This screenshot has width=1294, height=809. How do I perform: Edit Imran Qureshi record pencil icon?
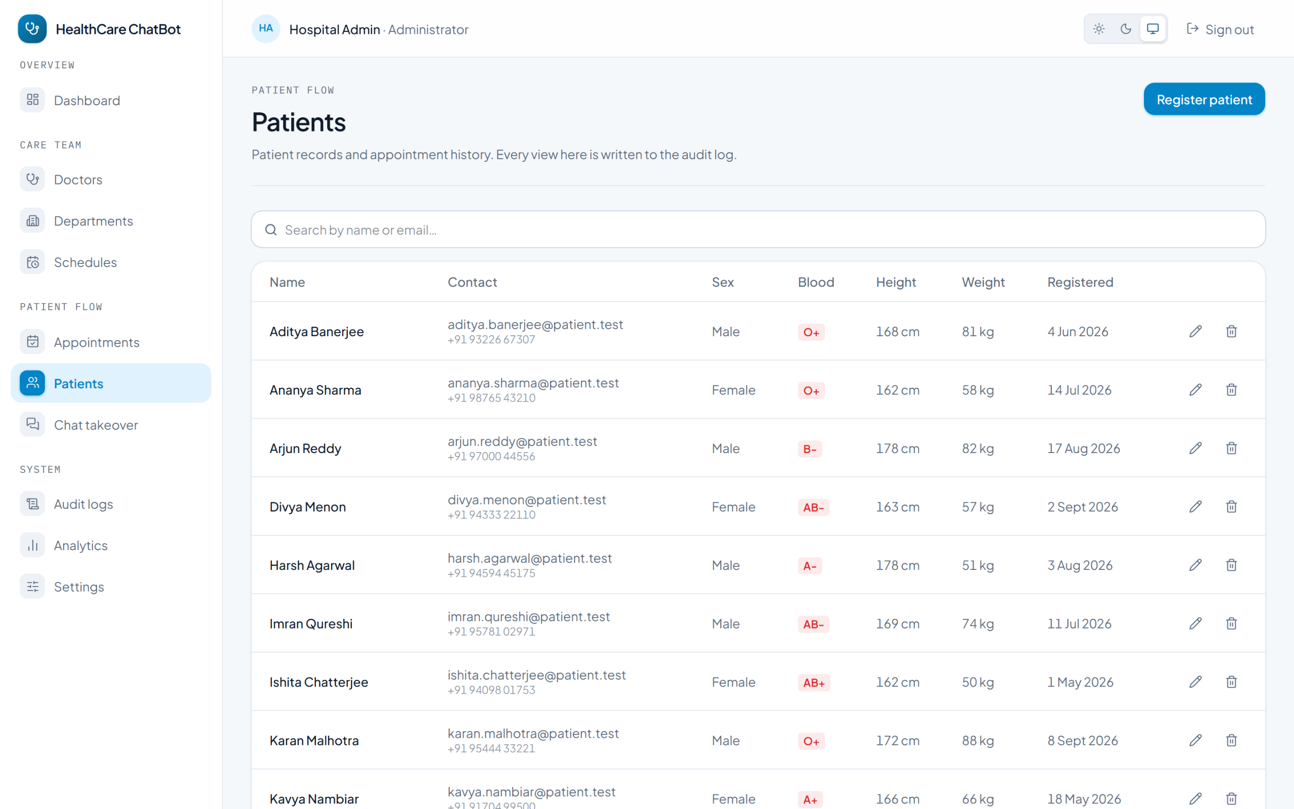coord(1195,623)
